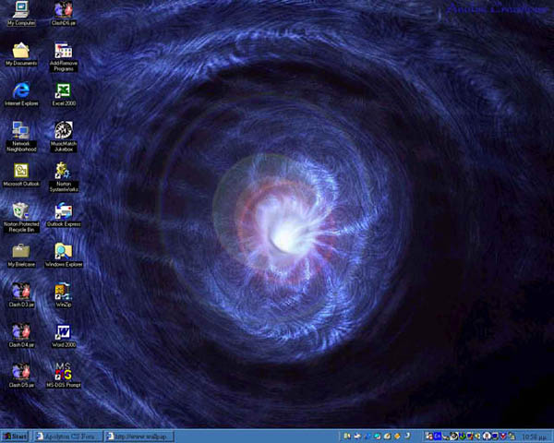Select the Add/Remove Programs shortcut
The height and width of the screenshot is (443, 554).
(x=64, y=50)
